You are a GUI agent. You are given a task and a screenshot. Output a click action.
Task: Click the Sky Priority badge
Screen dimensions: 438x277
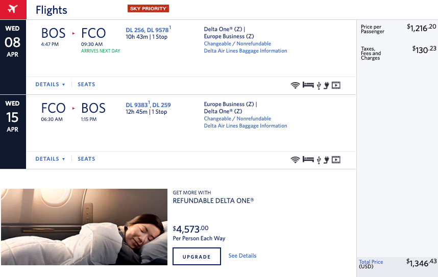148,9
